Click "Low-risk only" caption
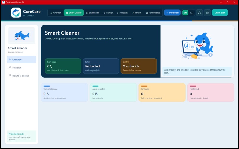The width and height of the screenshot is (239, 149). click(x=98, y=98)
